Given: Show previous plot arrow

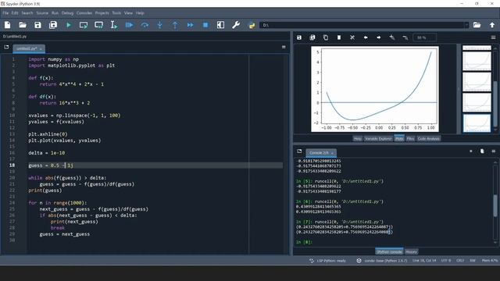Looking at the screenshot, I should (366, 37).
